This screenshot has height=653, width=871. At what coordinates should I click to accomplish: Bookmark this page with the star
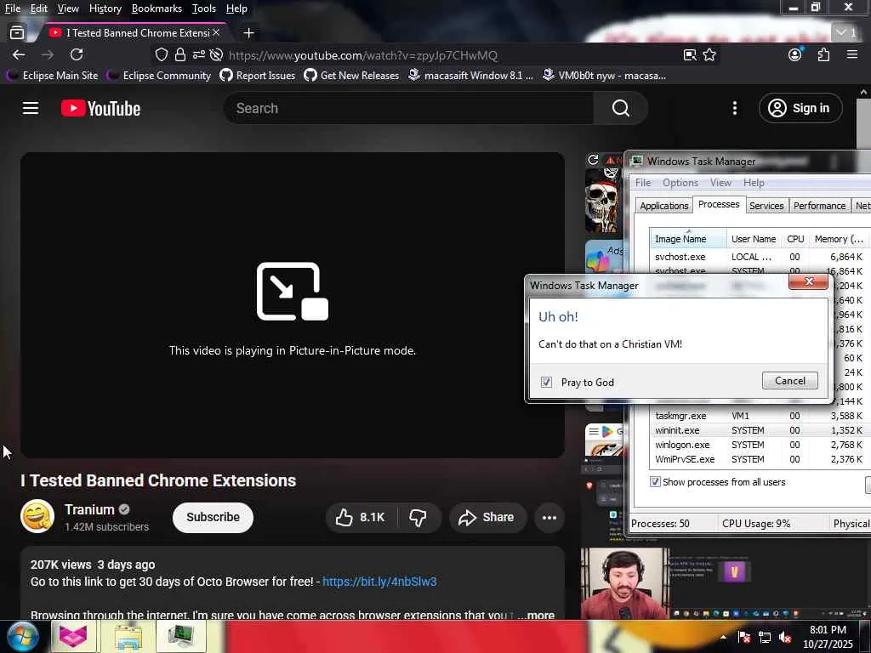pos(709,55)
